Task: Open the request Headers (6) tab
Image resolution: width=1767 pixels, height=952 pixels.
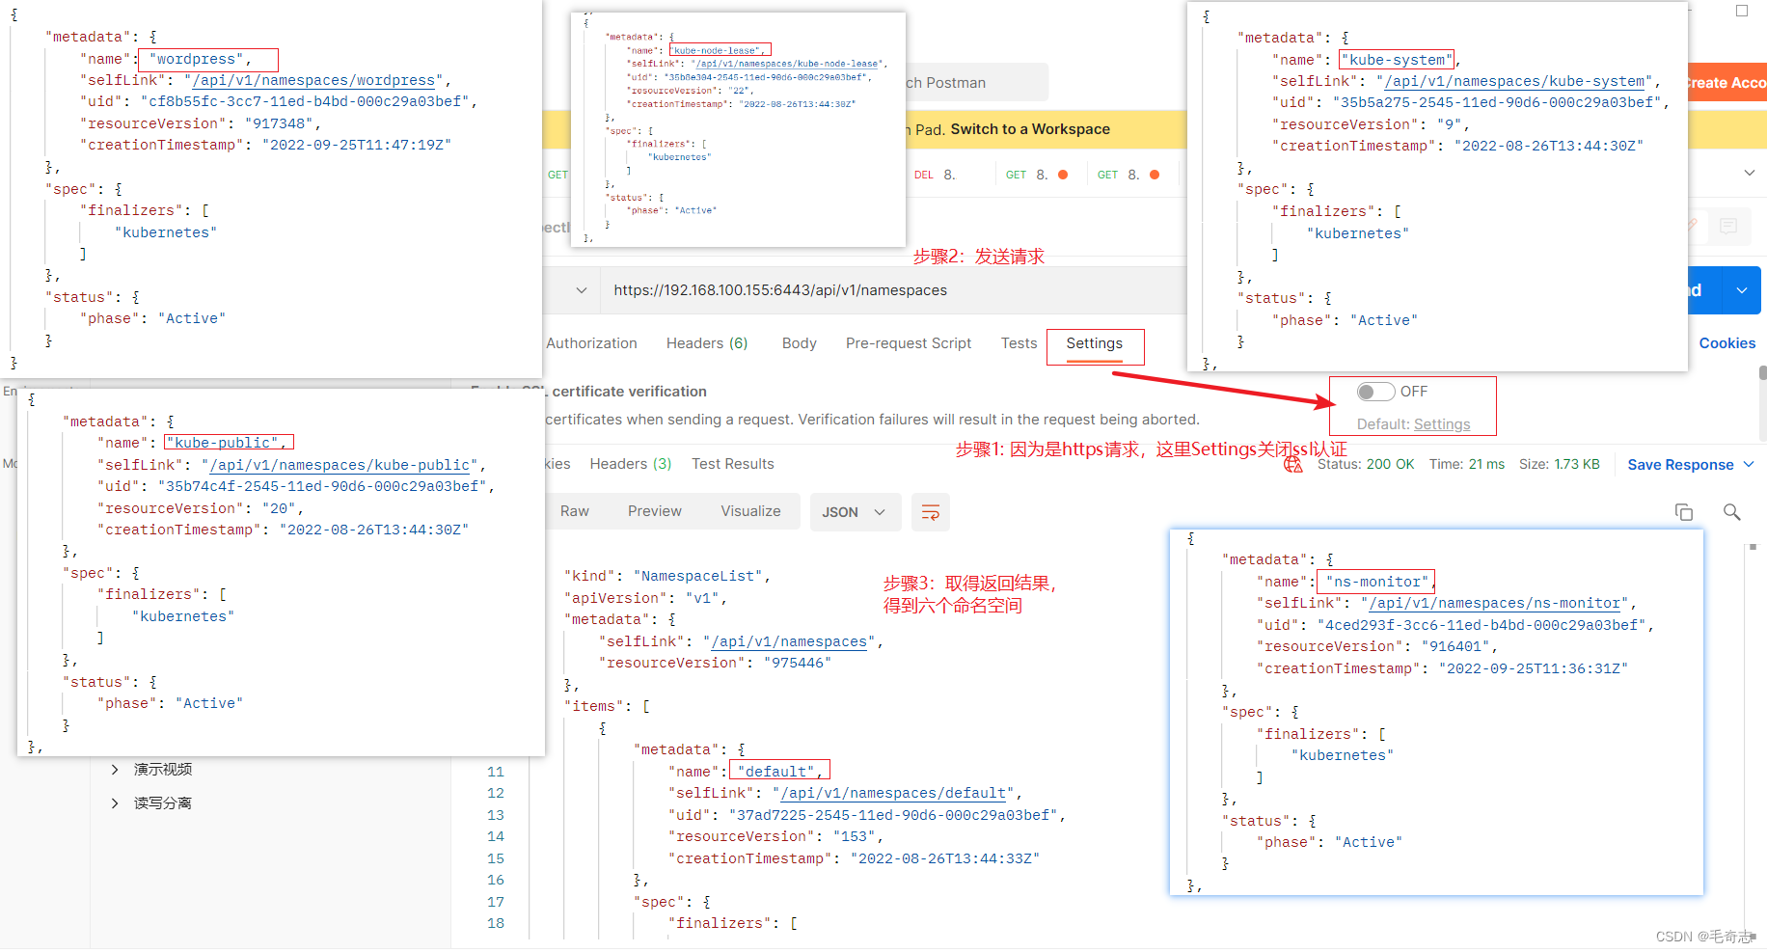Action: tap(707, 343)
